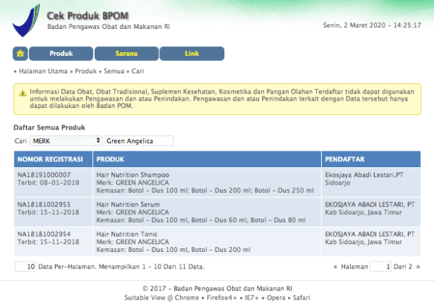Click the Daftar Semua Produk heading
Image resolution: width=434 pixels, height=307 pixels.
coord(49,127)
